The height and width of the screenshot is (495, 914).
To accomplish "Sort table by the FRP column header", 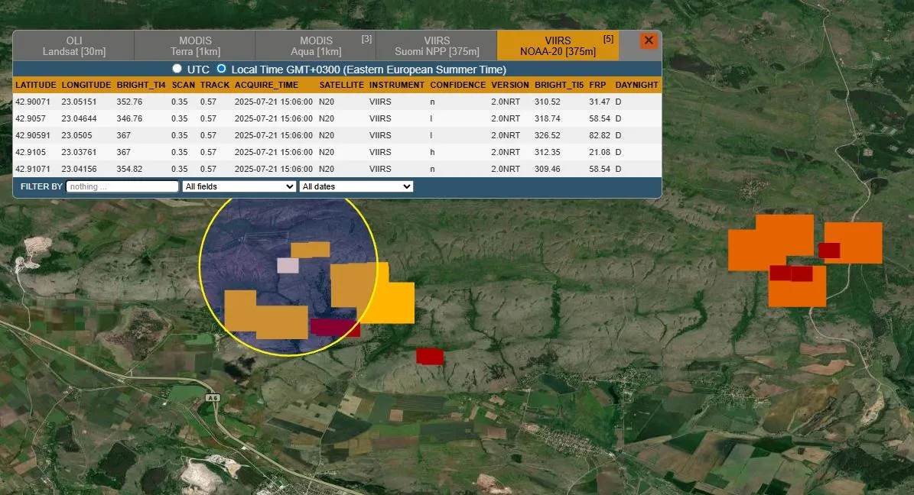I will (x=597, y=85).
